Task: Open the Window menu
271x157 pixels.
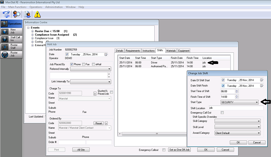Action: tap(70, 7)
